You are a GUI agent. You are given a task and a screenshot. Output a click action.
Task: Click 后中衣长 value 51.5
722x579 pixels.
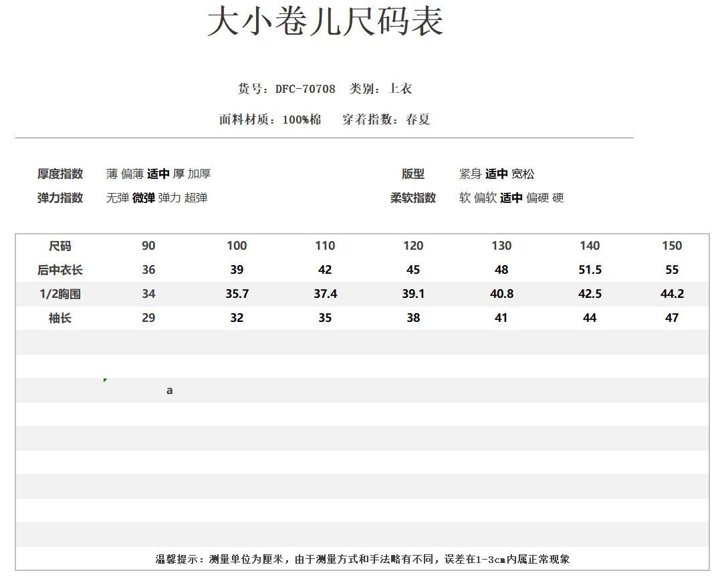[590, 270]
